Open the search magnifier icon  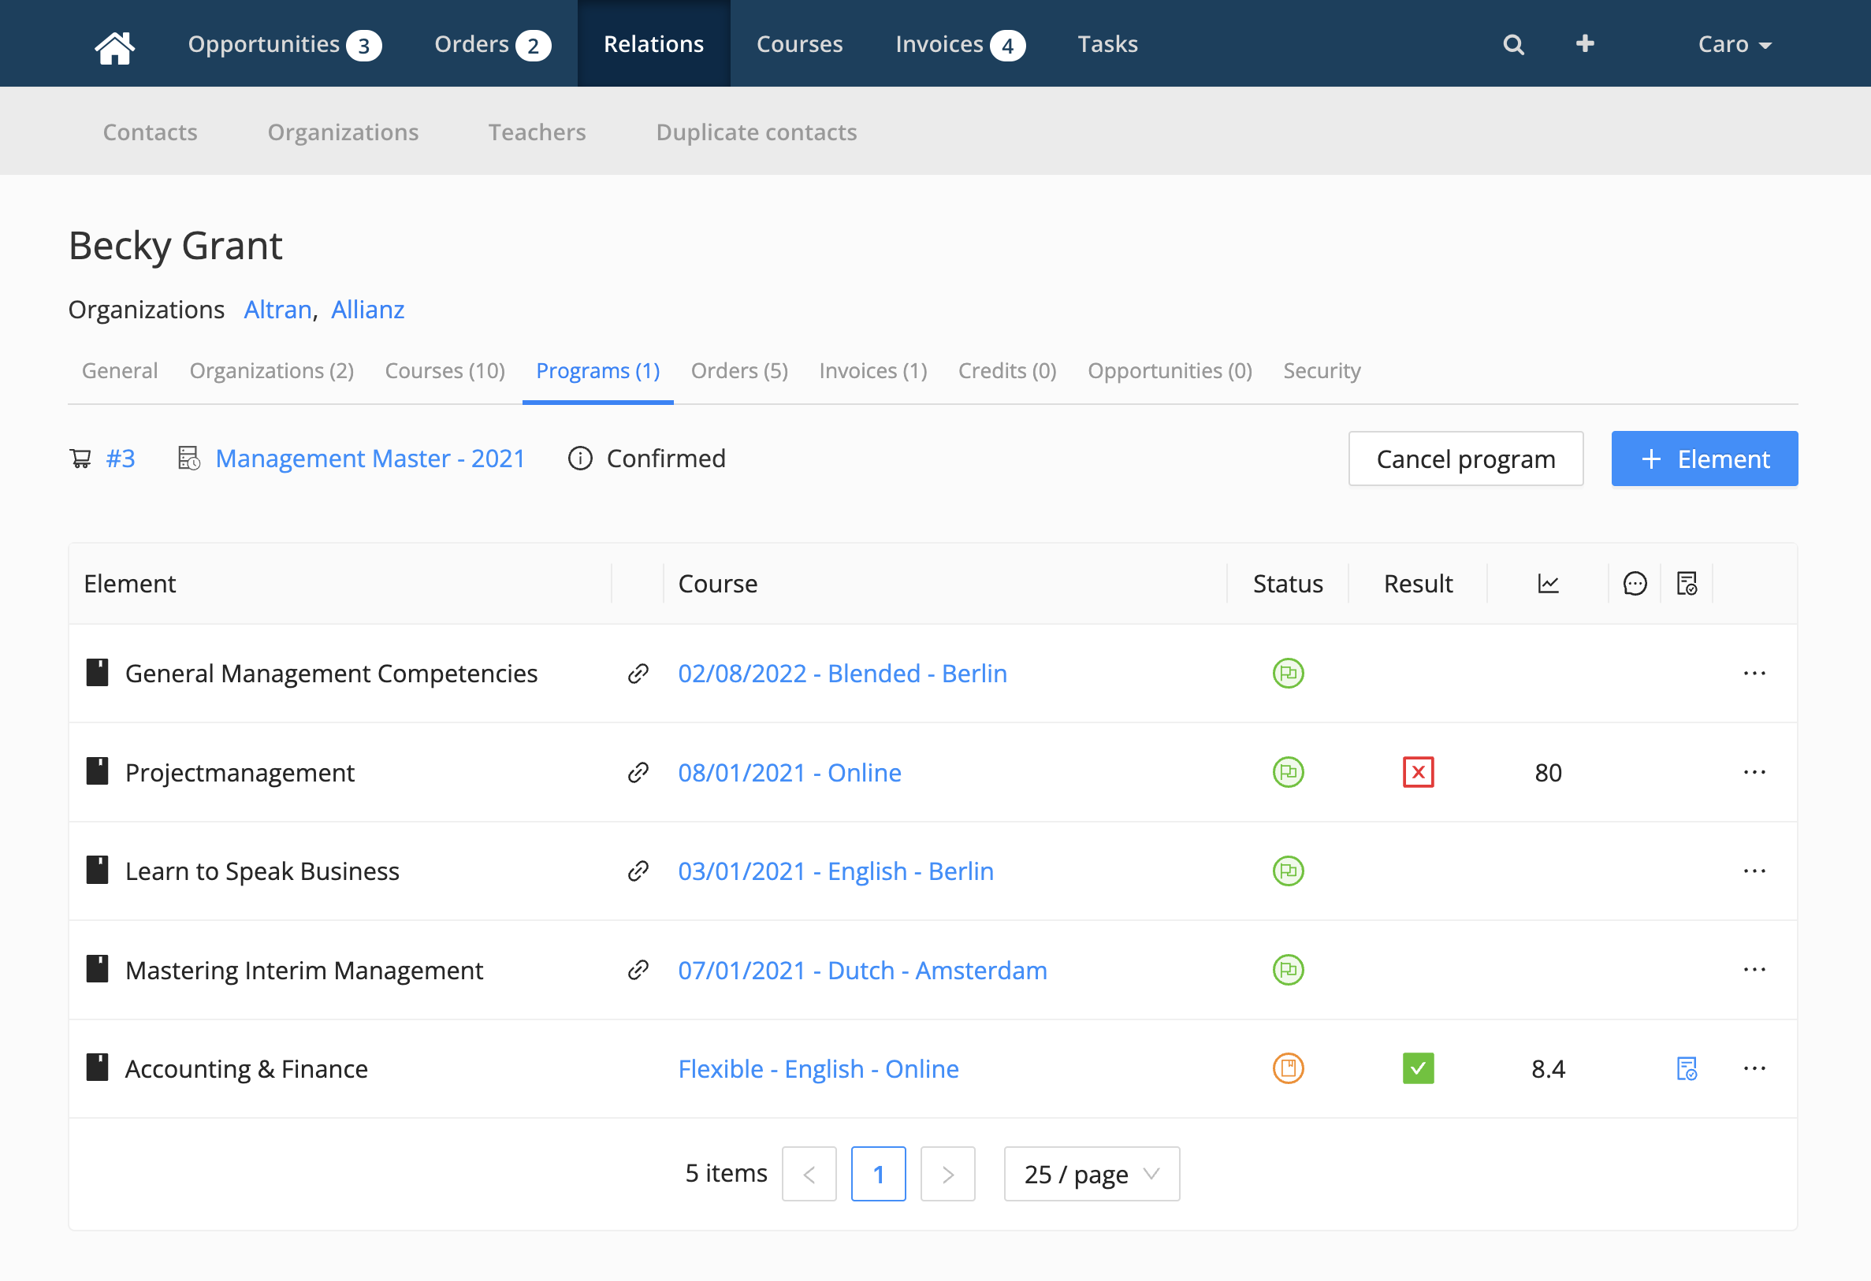(1513, 45)
